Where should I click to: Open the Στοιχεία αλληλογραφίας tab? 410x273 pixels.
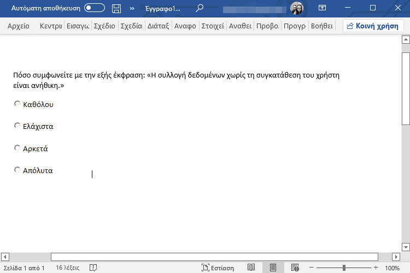point(213,26)
